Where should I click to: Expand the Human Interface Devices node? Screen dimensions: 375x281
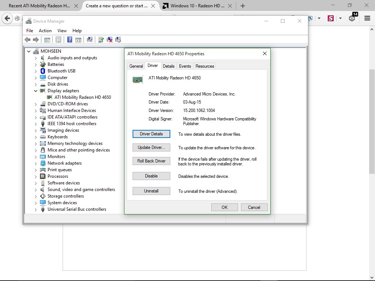pos(36,110)
